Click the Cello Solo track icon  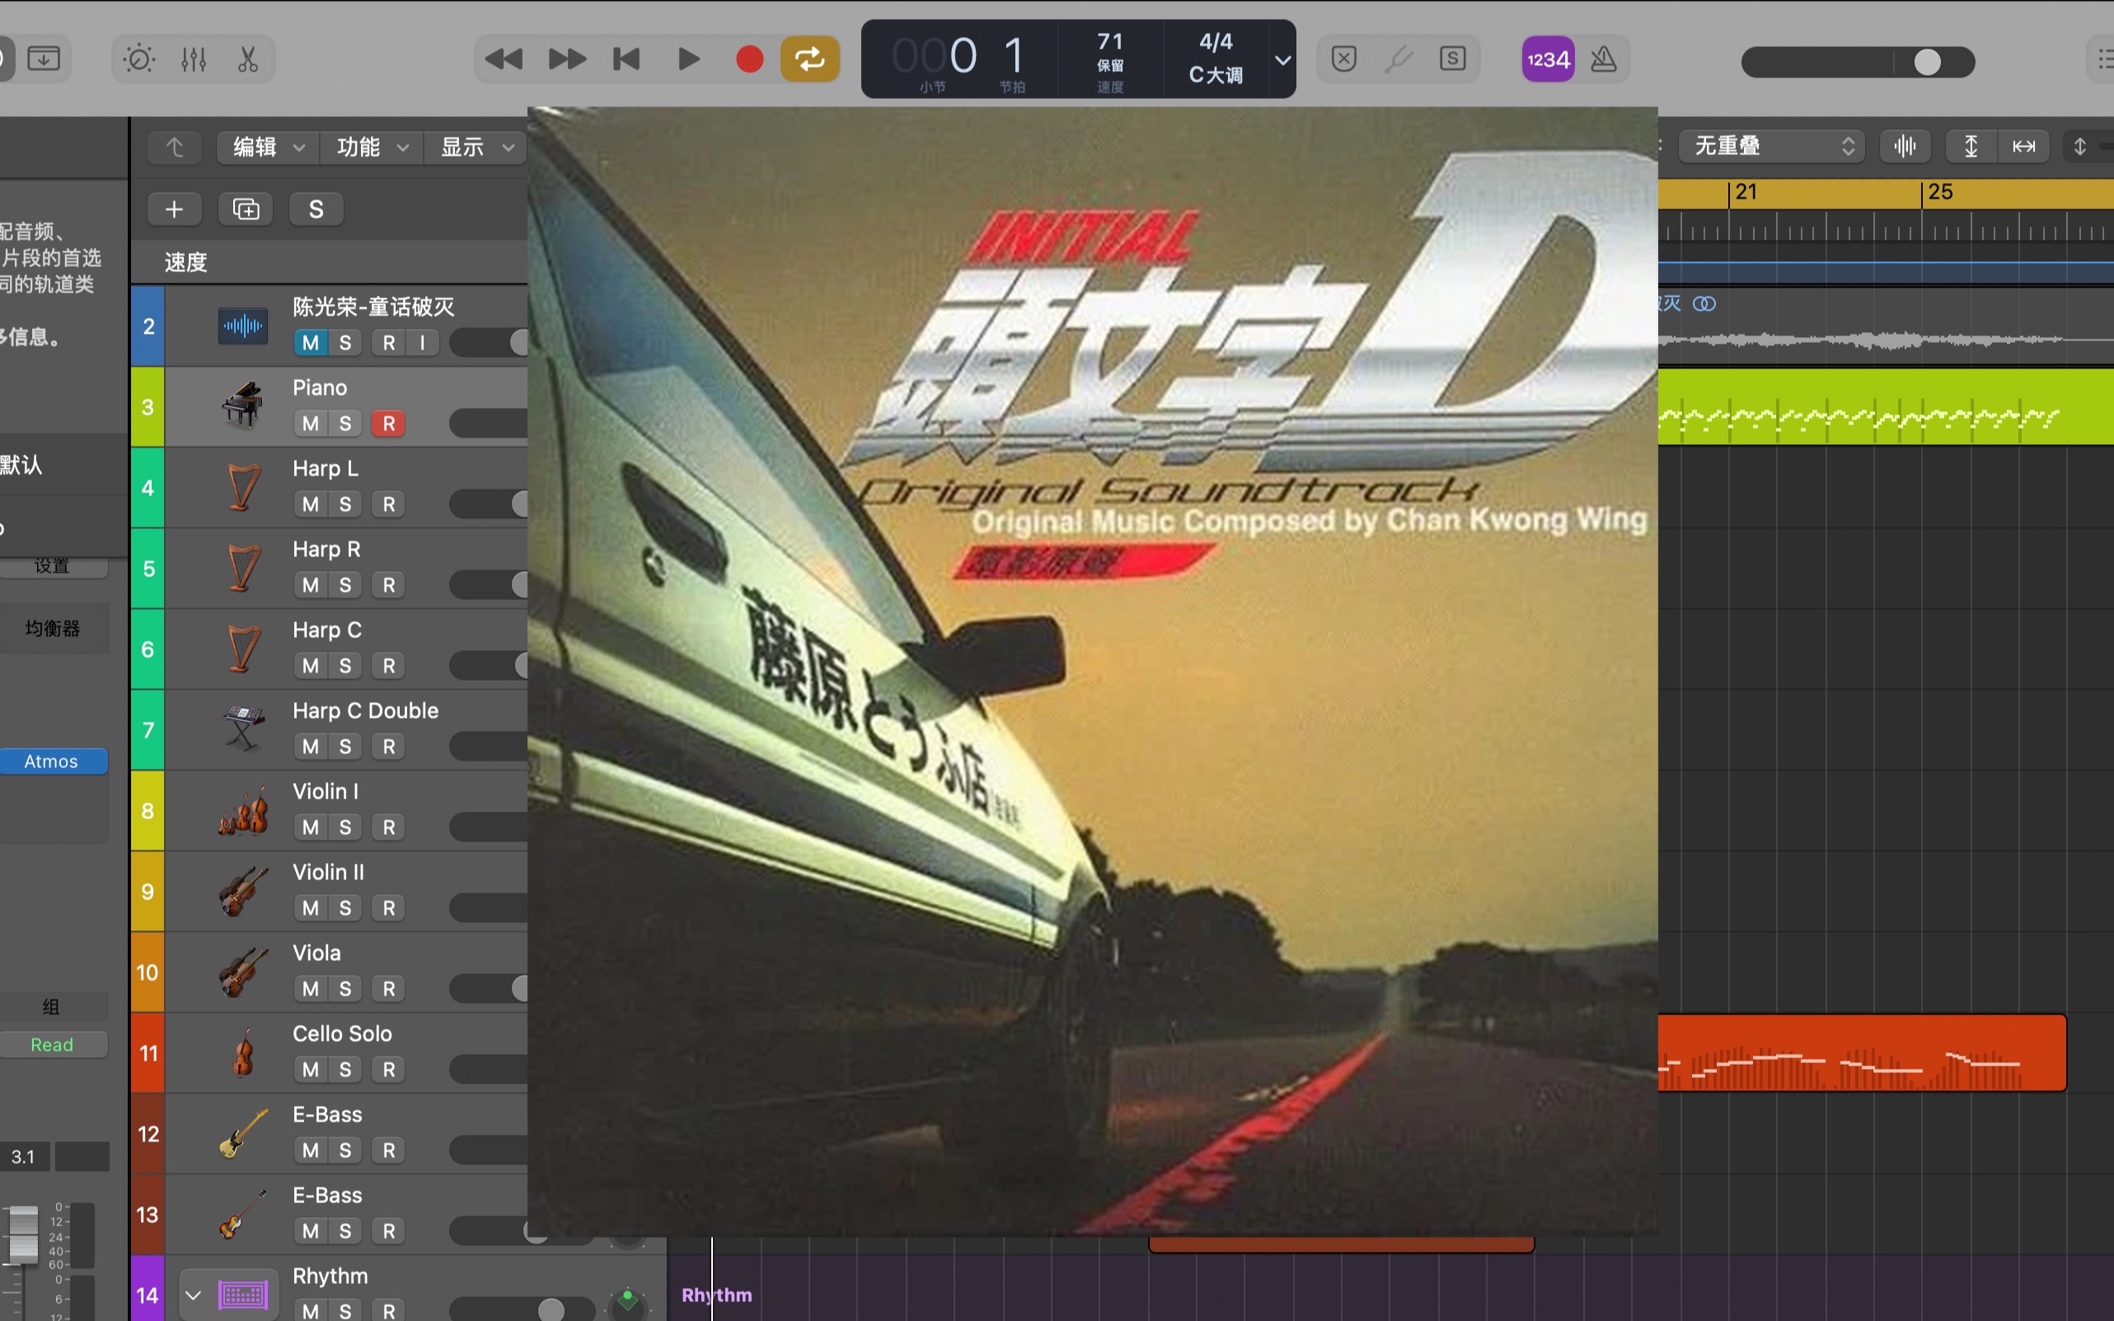click(x=244, y=1052)
